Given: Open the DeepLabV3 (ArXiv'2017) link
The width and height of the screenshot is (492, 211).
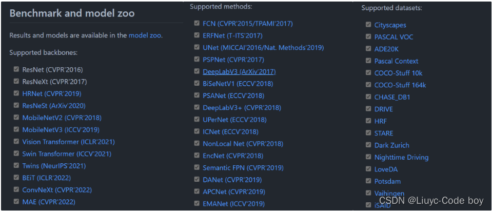Looking at the screenshot, I should point(239,71).
